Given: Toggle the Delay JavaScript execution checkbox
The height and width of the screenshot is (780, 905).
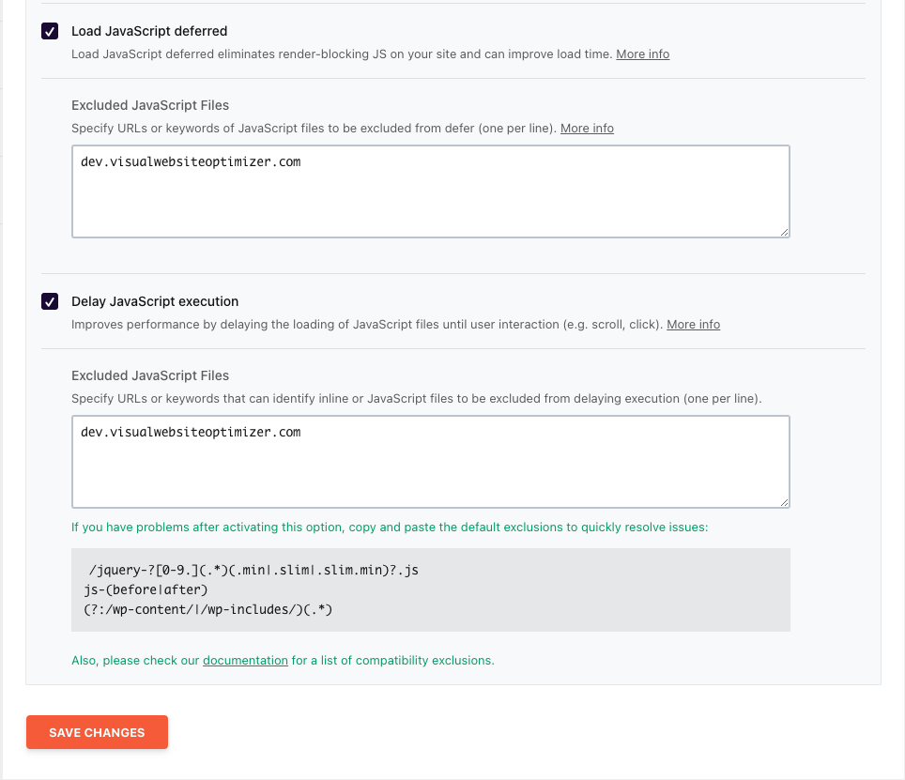Looking at the screenshot, I should pos(50,301).
